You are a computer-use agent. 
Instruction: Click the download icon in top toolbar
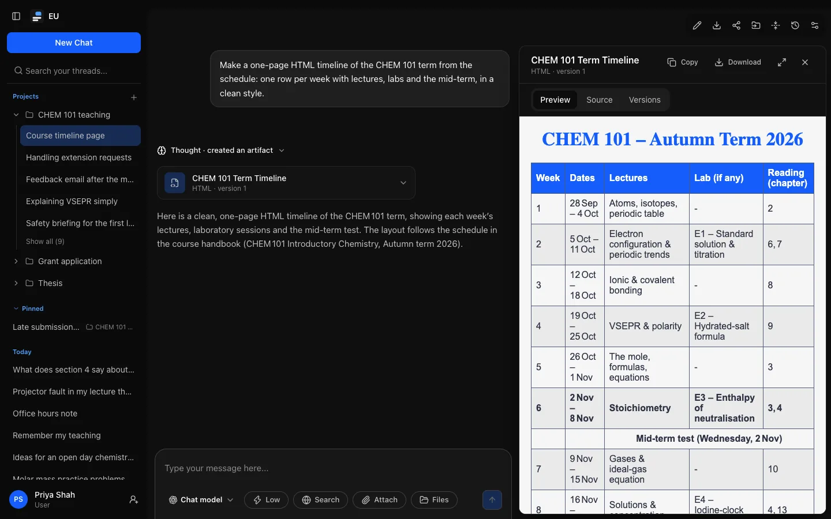pos(717,25)
